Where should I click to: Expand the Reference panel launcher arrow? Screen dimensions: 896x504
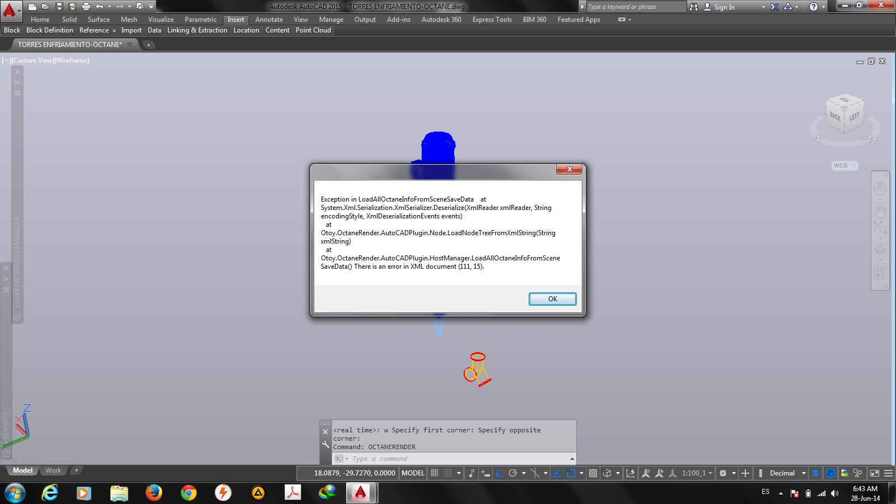pos(114,31)
